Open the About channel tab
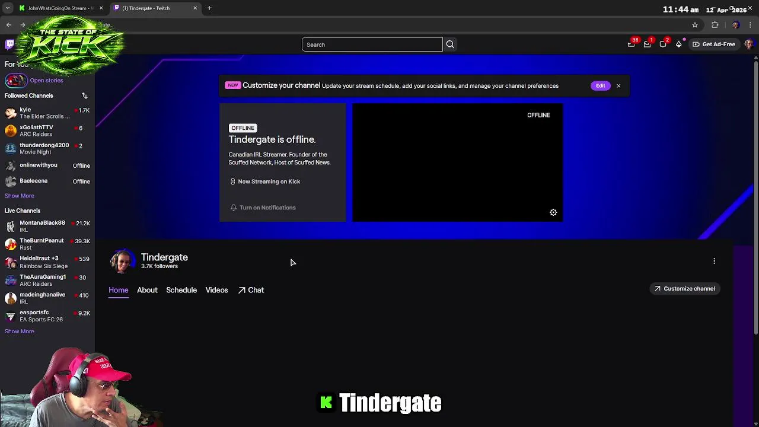 pyautogui.click(x=147, y=290)
